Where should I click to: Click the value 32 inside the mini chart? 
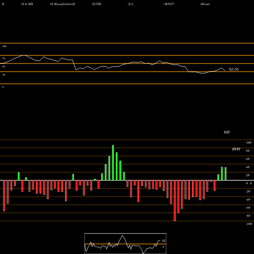click(164, 241)
